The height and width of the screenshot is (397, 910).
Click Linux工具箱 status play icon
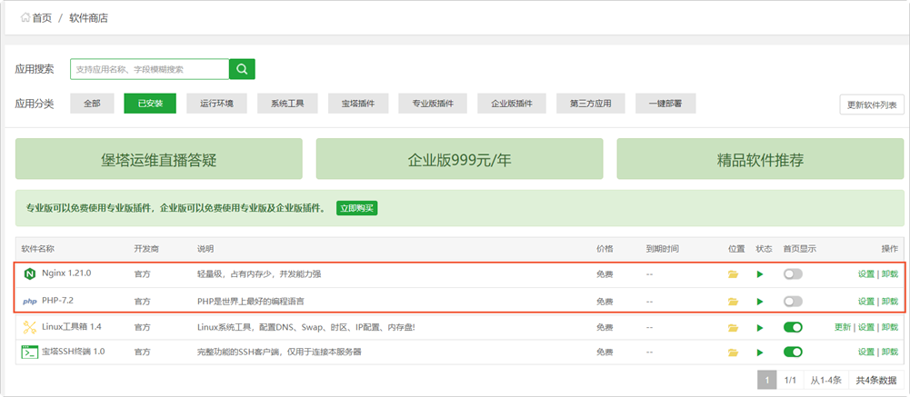760,327
